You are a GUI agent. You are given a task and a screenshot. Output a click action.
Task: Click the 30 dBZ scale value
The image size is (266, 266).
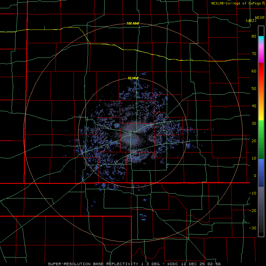254,123
